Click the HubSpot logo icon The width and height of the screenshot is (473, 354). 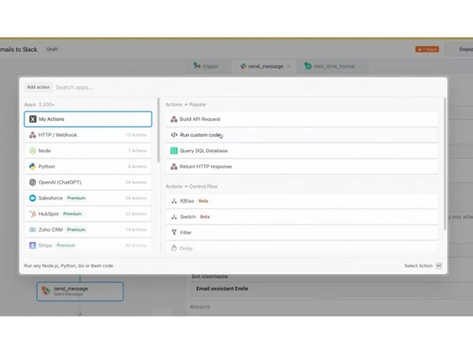point(32,214)
